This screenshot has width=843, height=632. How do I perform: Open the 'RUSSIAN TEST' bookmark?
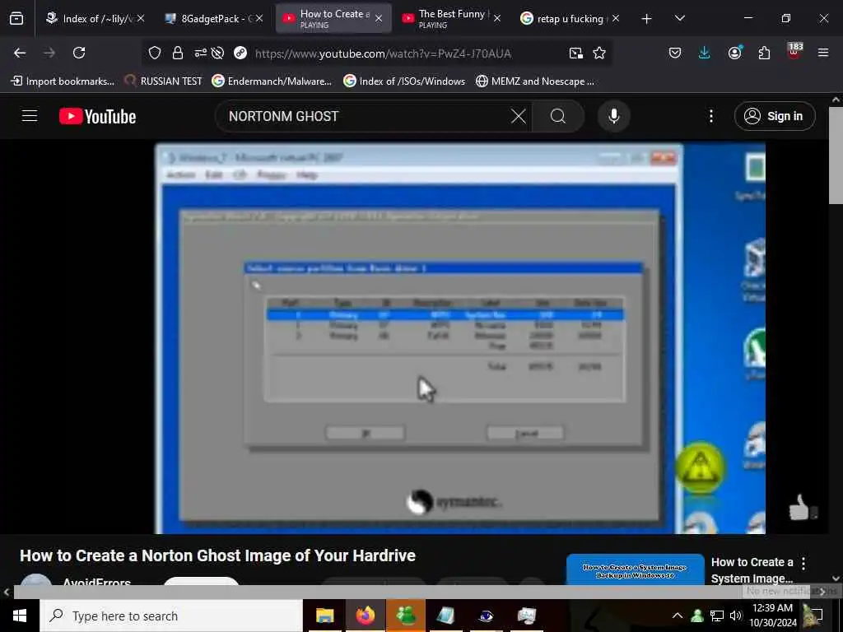pyautogui.click(x=163, y=81)
